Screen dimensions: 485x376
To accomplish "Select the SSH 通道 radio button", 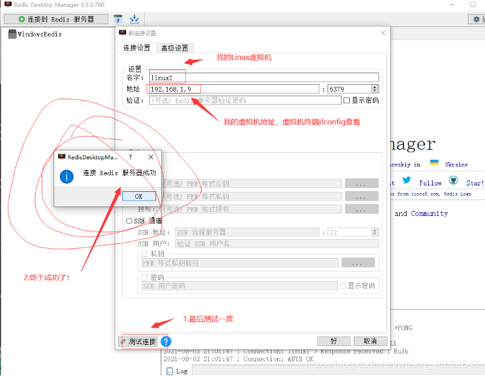I will pos(129,221).
